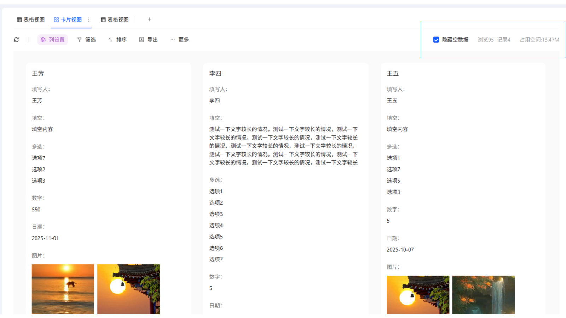
Task: Click the + to add a new view
Action: pyautogui.click(x=149, y=19)
